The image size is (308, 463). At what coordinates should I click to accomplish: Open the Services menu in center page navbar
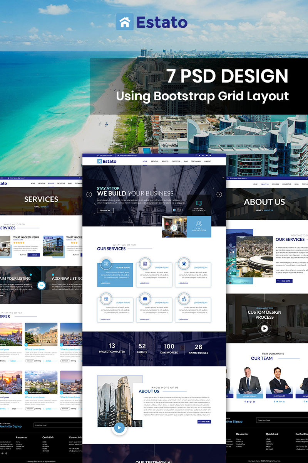[165, 161]
